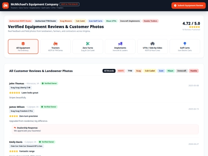The width and height of the screenshot is (208, 156).
Task: Open the UTVs / Side-by-Sides category card
Action: coord(153,47)
